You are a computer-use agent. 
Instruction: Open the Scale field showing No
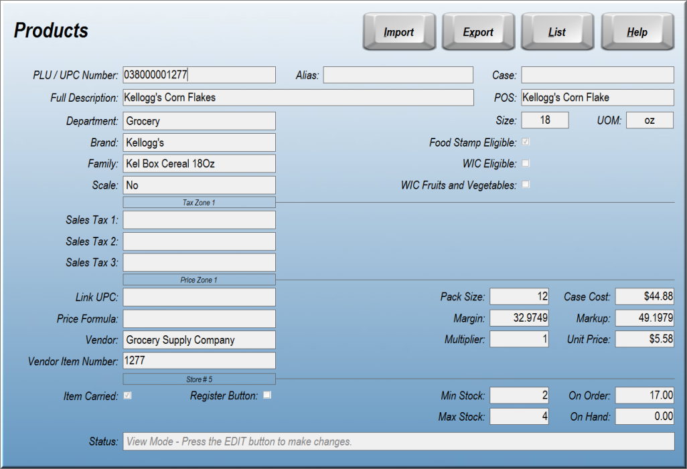(x=199, y=185)
